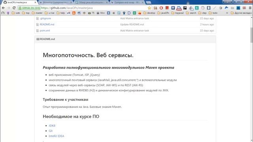
Task: Click the red Opera extension icon
Action: (x=161, y=8)
